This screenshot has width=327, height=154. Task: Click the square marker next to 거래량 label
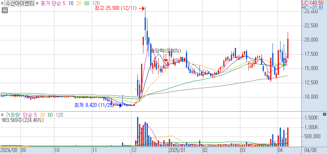coord(2,115)
